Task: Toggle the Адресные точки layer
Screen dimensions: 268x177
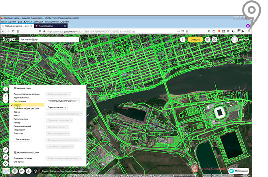Action: 21,98
